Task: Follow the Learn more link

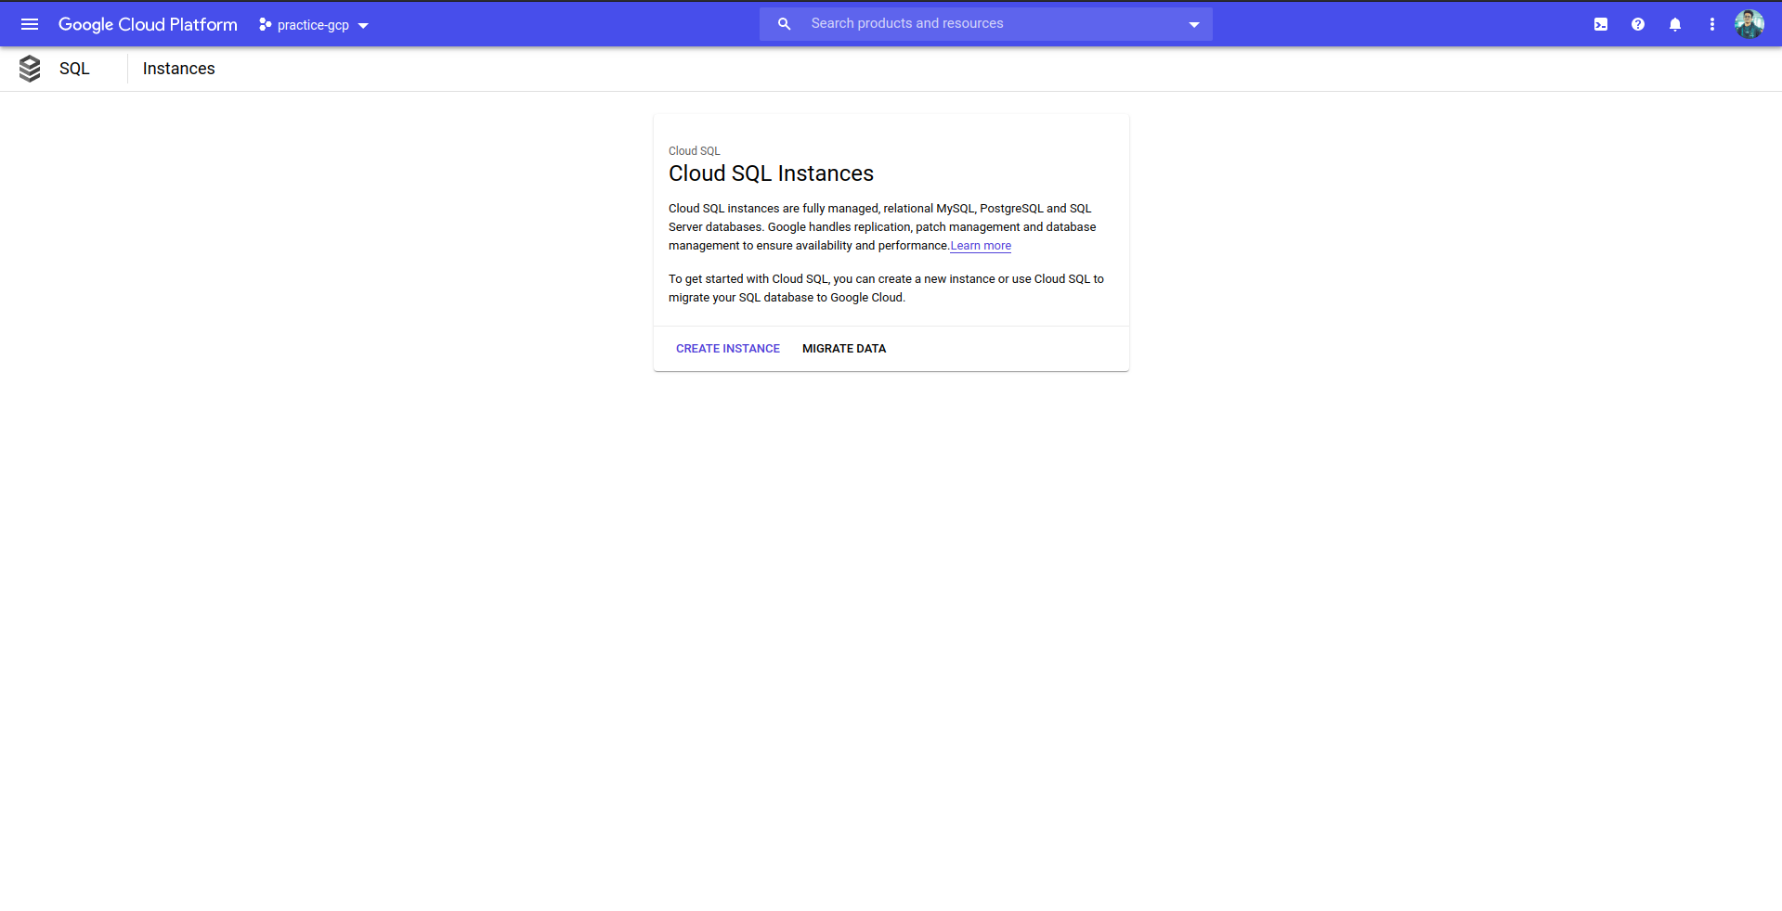Action: click(981, 246)
